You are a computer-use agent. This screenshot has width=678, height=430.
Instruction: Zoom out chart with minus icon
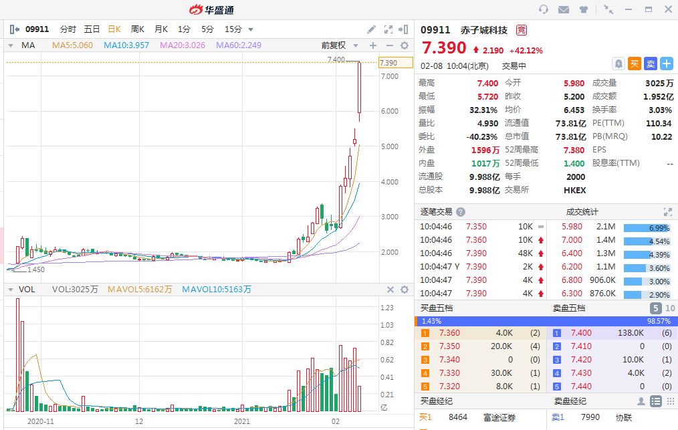[389, 45]
